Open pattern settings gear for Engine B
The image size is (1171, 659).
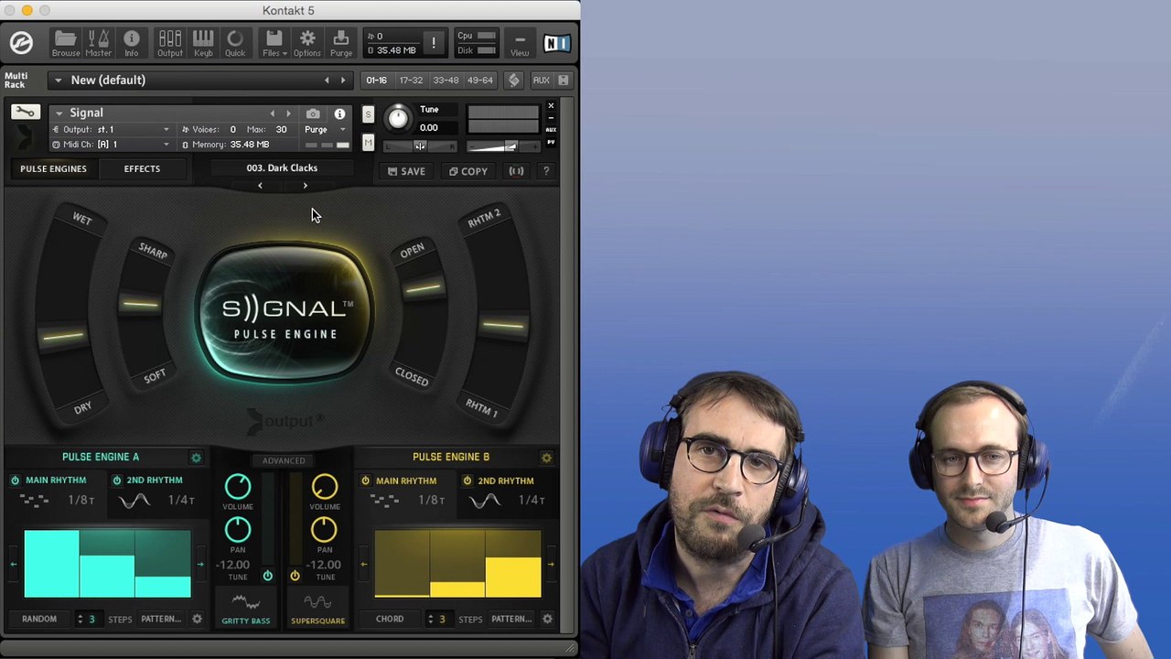pyautogui.click(x=547, y=620)
